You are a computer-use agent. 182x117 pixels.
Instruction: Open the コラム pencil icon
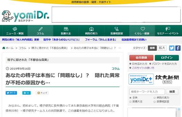pyautogui.click(x=41, y=29)
